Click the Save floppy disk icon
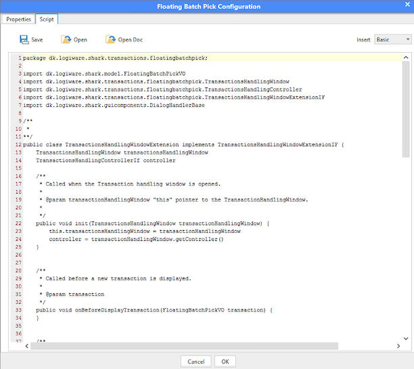414x369 pixels. 24,39
